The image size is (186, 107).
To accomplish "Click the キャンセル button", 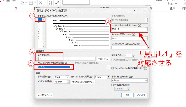I will click(x=141, y=95).
